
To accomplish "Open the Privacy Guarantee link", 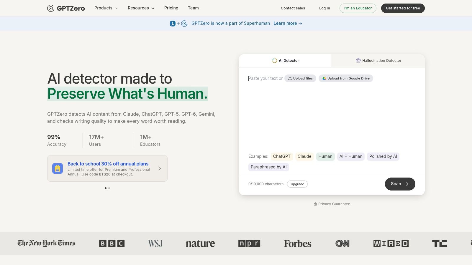I will coord(332,204).
